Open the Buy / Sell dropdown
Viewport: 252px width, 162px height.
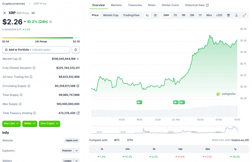(x=11, y=123)
